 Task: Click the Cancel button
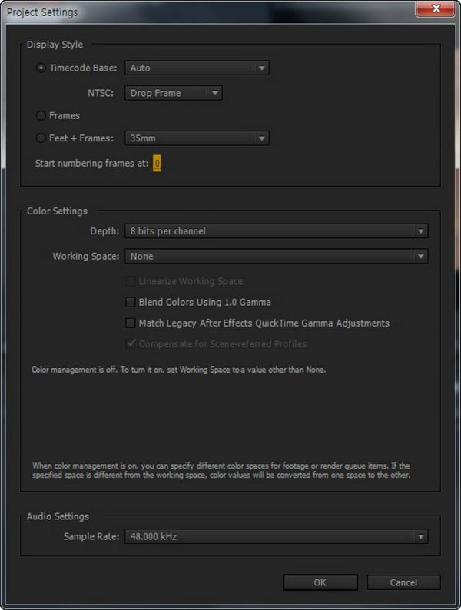coord(404,582)
